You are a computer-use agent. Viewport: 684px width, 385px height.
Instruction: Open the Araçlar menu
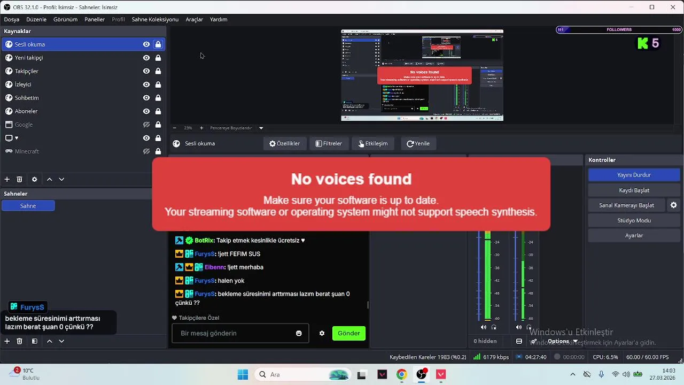[x=195, y=19]
